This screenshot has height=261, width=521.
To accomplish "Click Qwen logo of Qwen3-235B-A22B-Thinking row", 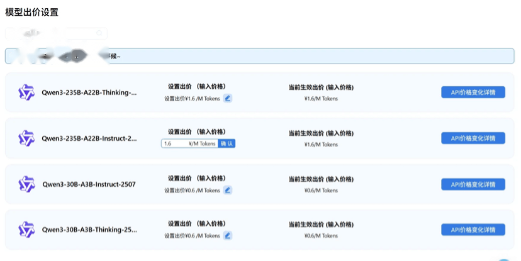I will coord(26,92).
